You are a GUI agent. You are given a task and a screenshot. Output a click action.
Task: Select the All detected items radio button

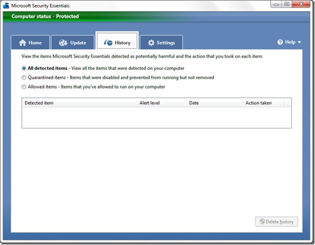[x=24, y=68]
